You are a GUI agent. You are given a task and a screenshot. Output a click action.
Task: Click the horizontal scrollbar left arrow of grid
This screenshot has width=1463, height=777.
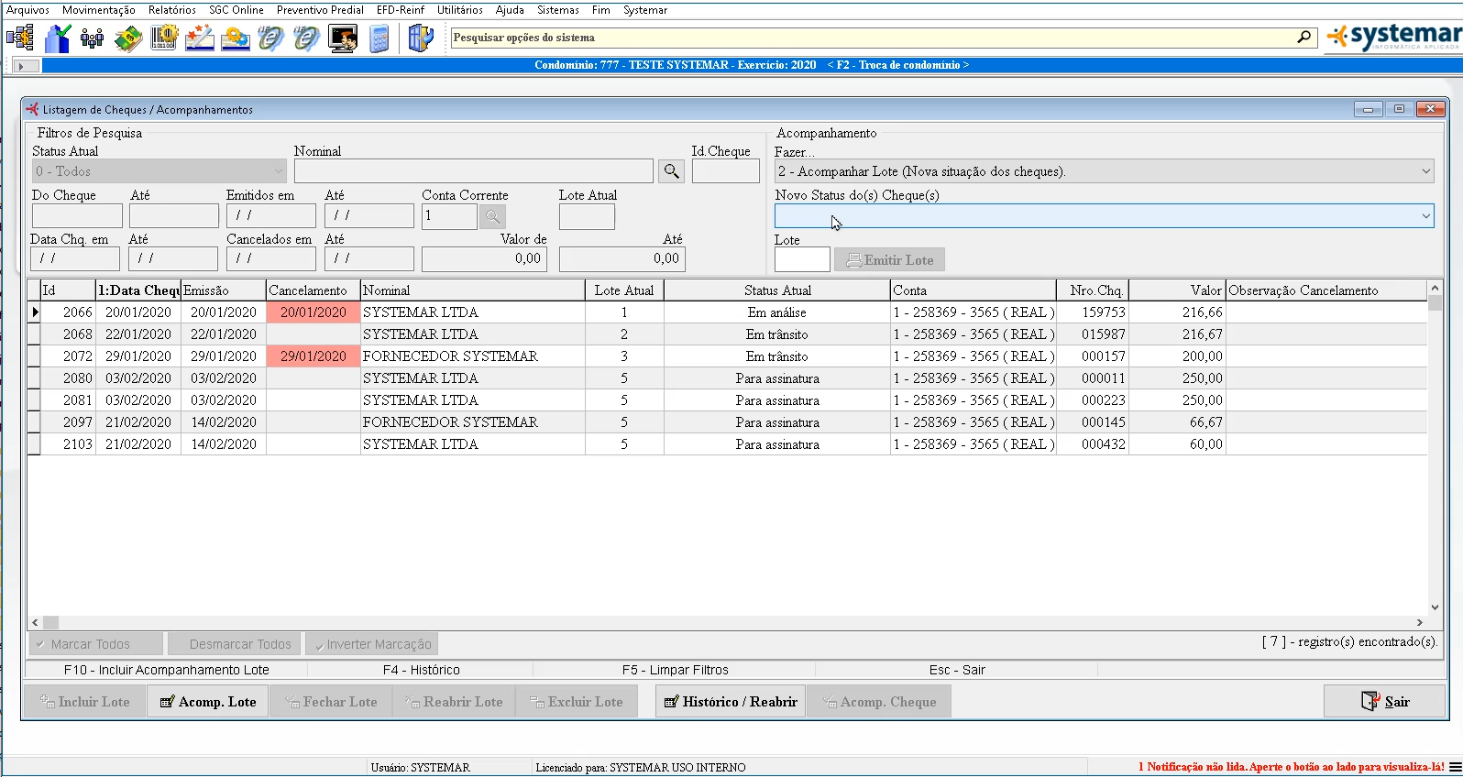pos(36,622)
